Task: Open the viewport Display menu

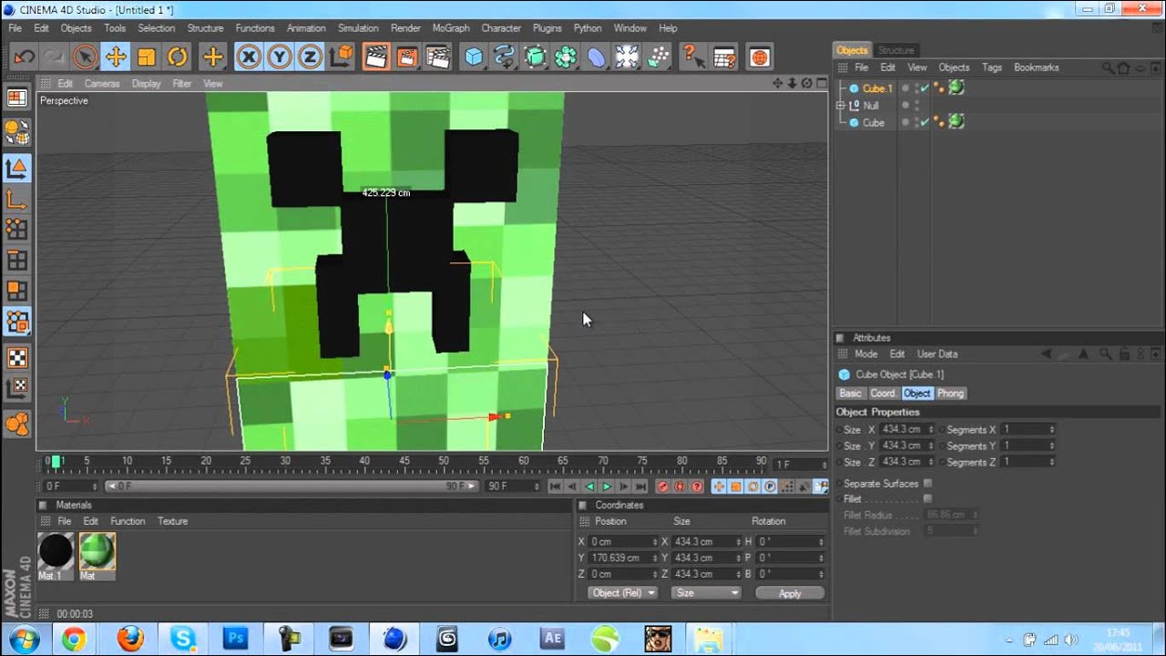Action: coord(146,84)
